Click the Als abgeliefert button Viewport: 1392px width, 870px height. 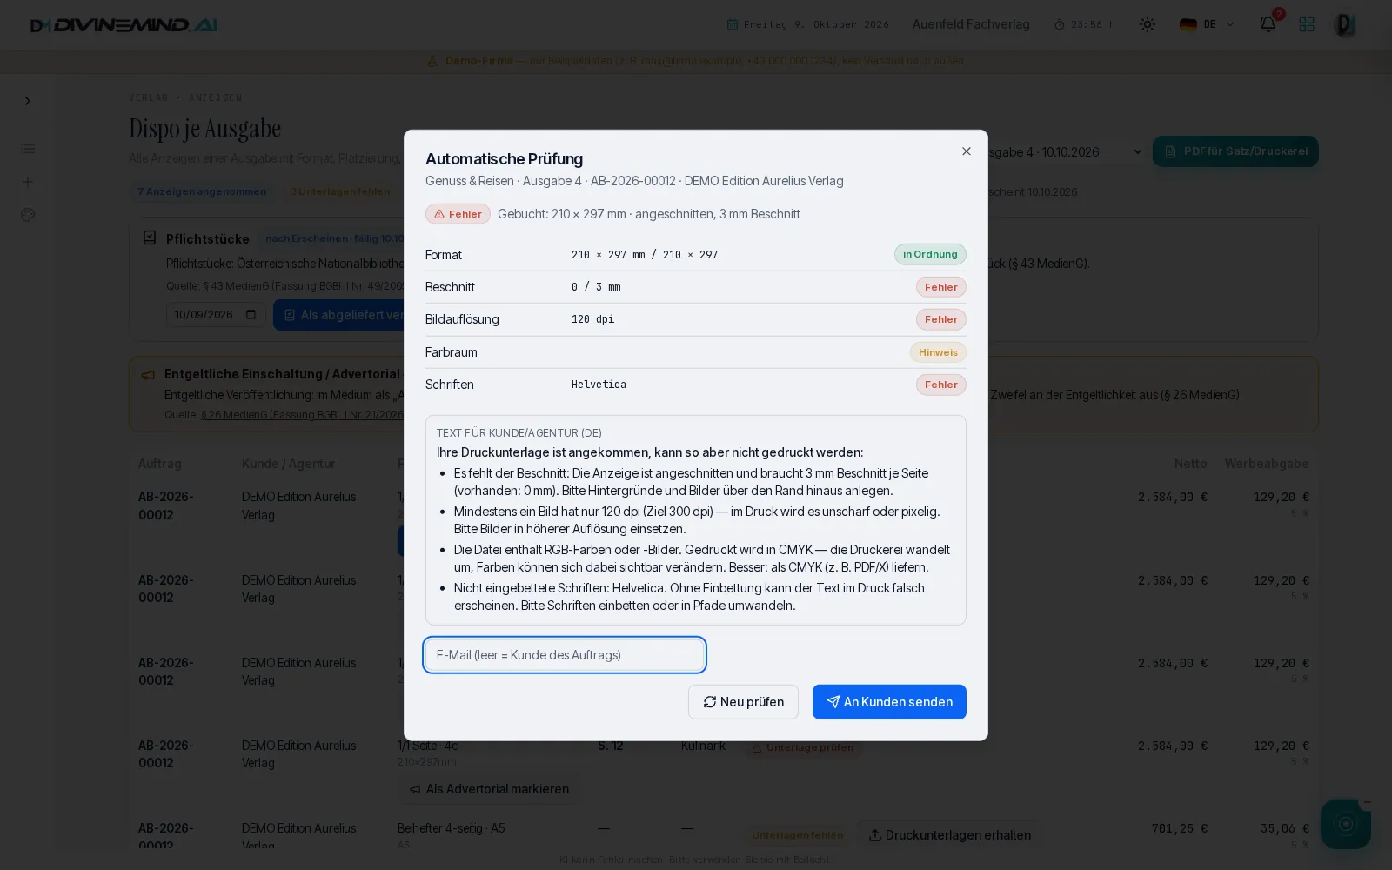[339, 315]
